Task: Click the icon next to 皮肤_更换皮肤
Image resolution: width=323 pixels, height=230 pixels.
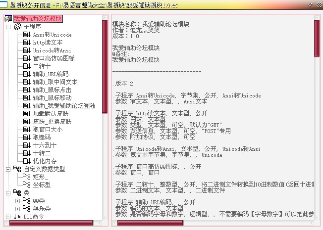Action: click(27, 122)
